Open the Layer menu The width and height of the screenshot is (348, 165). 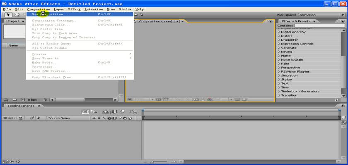(x=59, y=9)
